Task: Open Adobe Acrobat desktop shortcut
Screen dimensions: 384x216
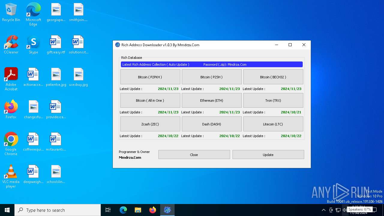Action: pyautogui.click(x=11, y=79)
